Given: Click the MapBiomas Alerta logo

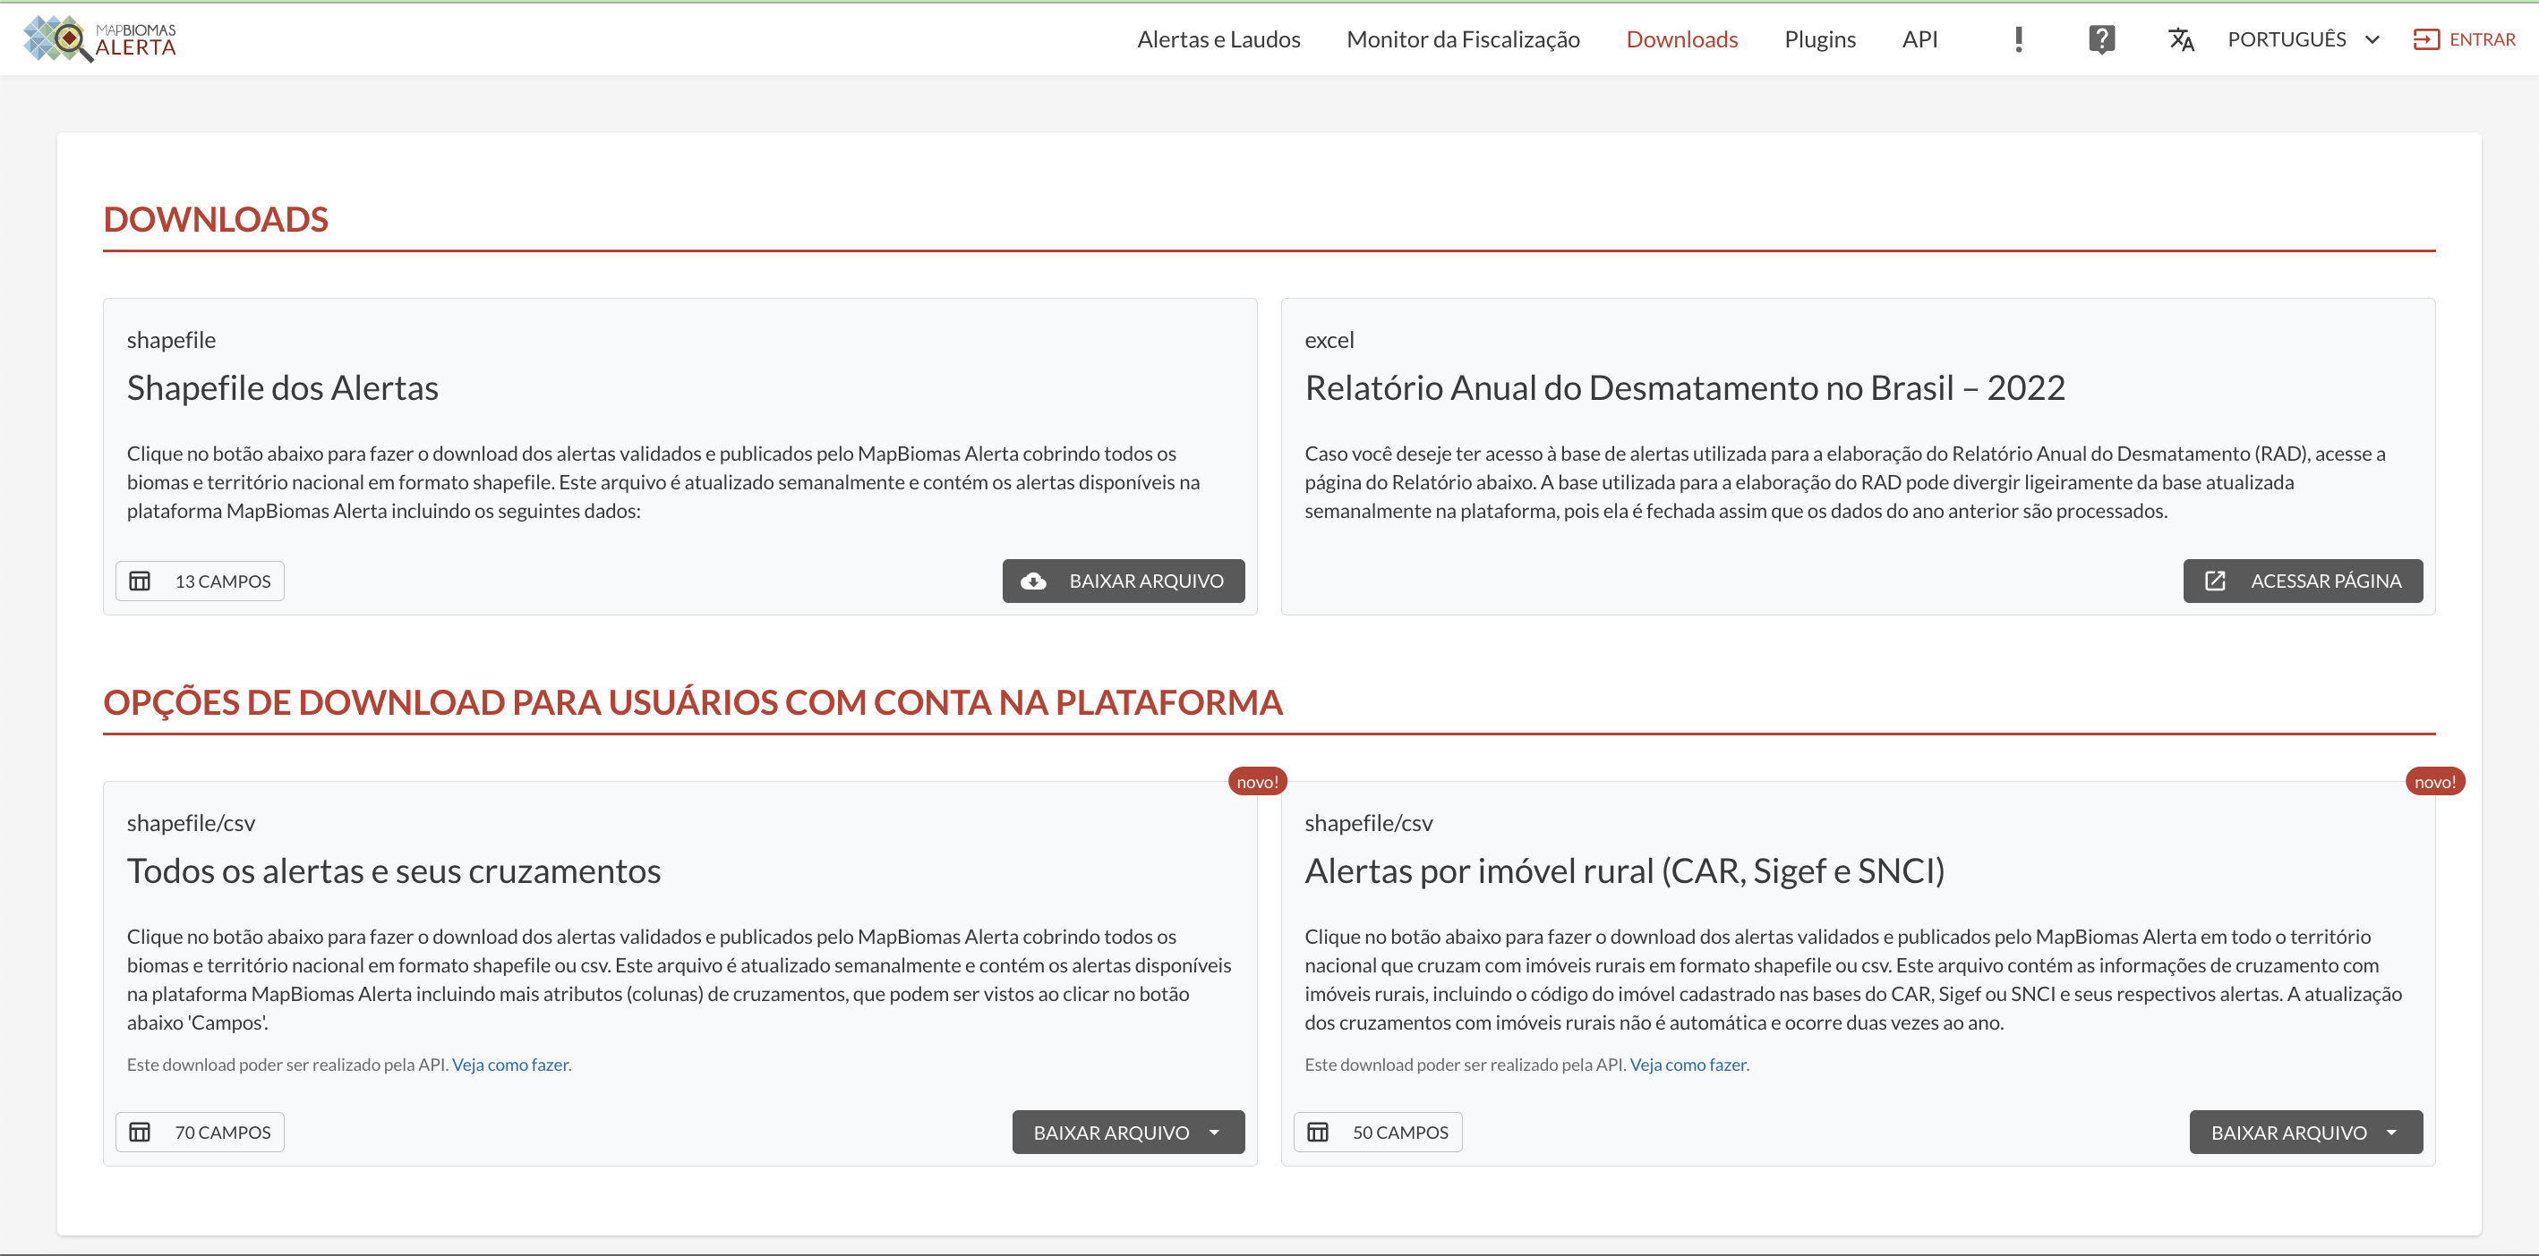Looking at the screenshot, I should (x=99, y=38).
